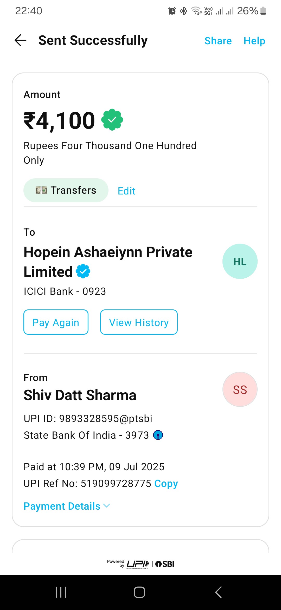This screenshot has height=610, width=281.
Task: Tap the UPI logo in footer
Action: click(138, 564)
